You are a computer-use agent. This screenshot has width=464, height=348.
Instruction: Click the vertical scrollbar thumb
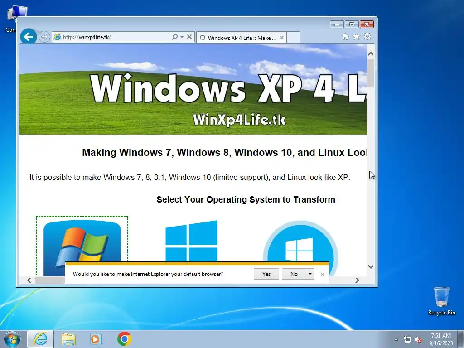point(371,73)
